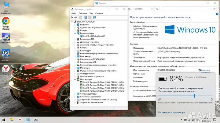
Task: Expand the Клавиатуры category
Action: 75,51
